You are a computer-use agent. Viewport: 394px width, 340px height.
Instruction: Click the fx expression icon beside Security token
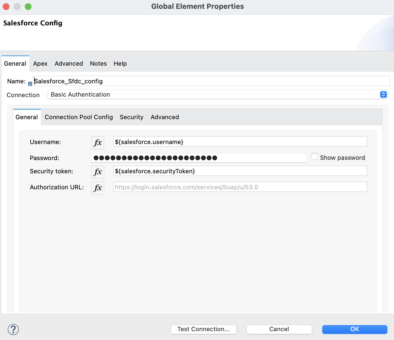[x=97, y=172]
